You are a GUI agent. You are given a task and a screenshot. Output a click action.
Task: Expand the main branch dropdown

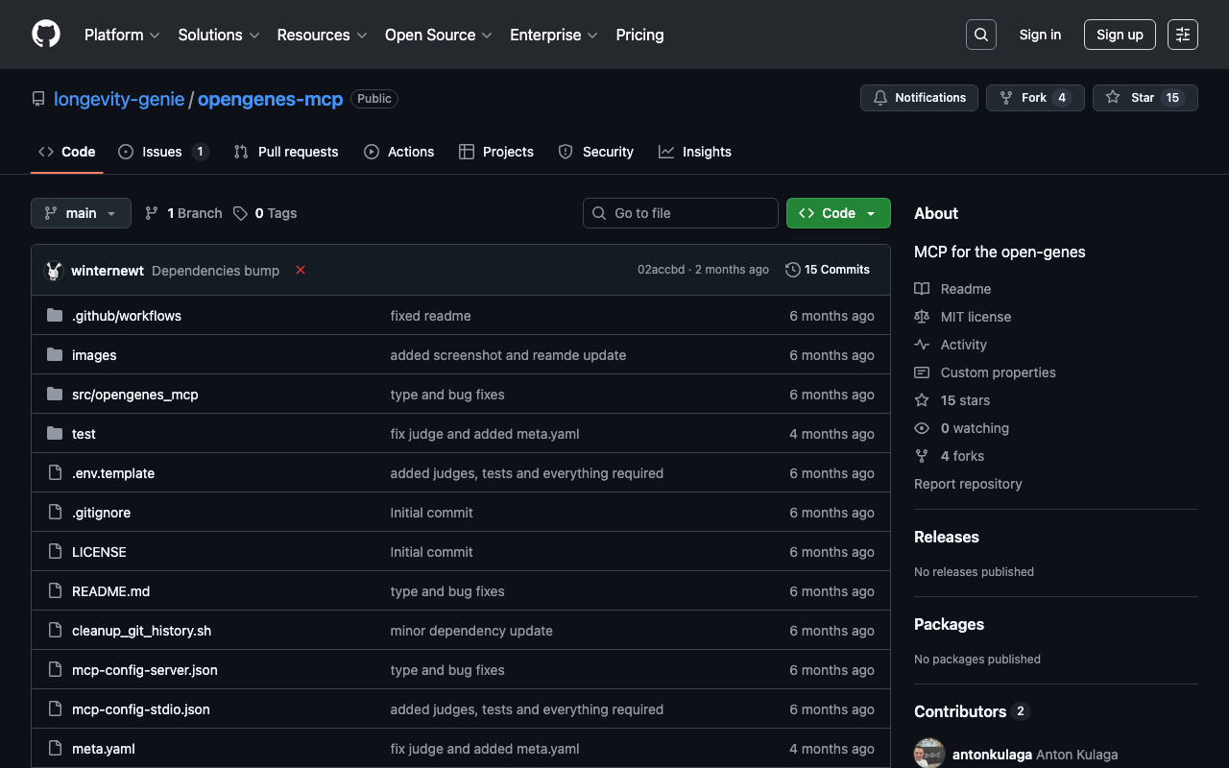(x=81, y=213)
